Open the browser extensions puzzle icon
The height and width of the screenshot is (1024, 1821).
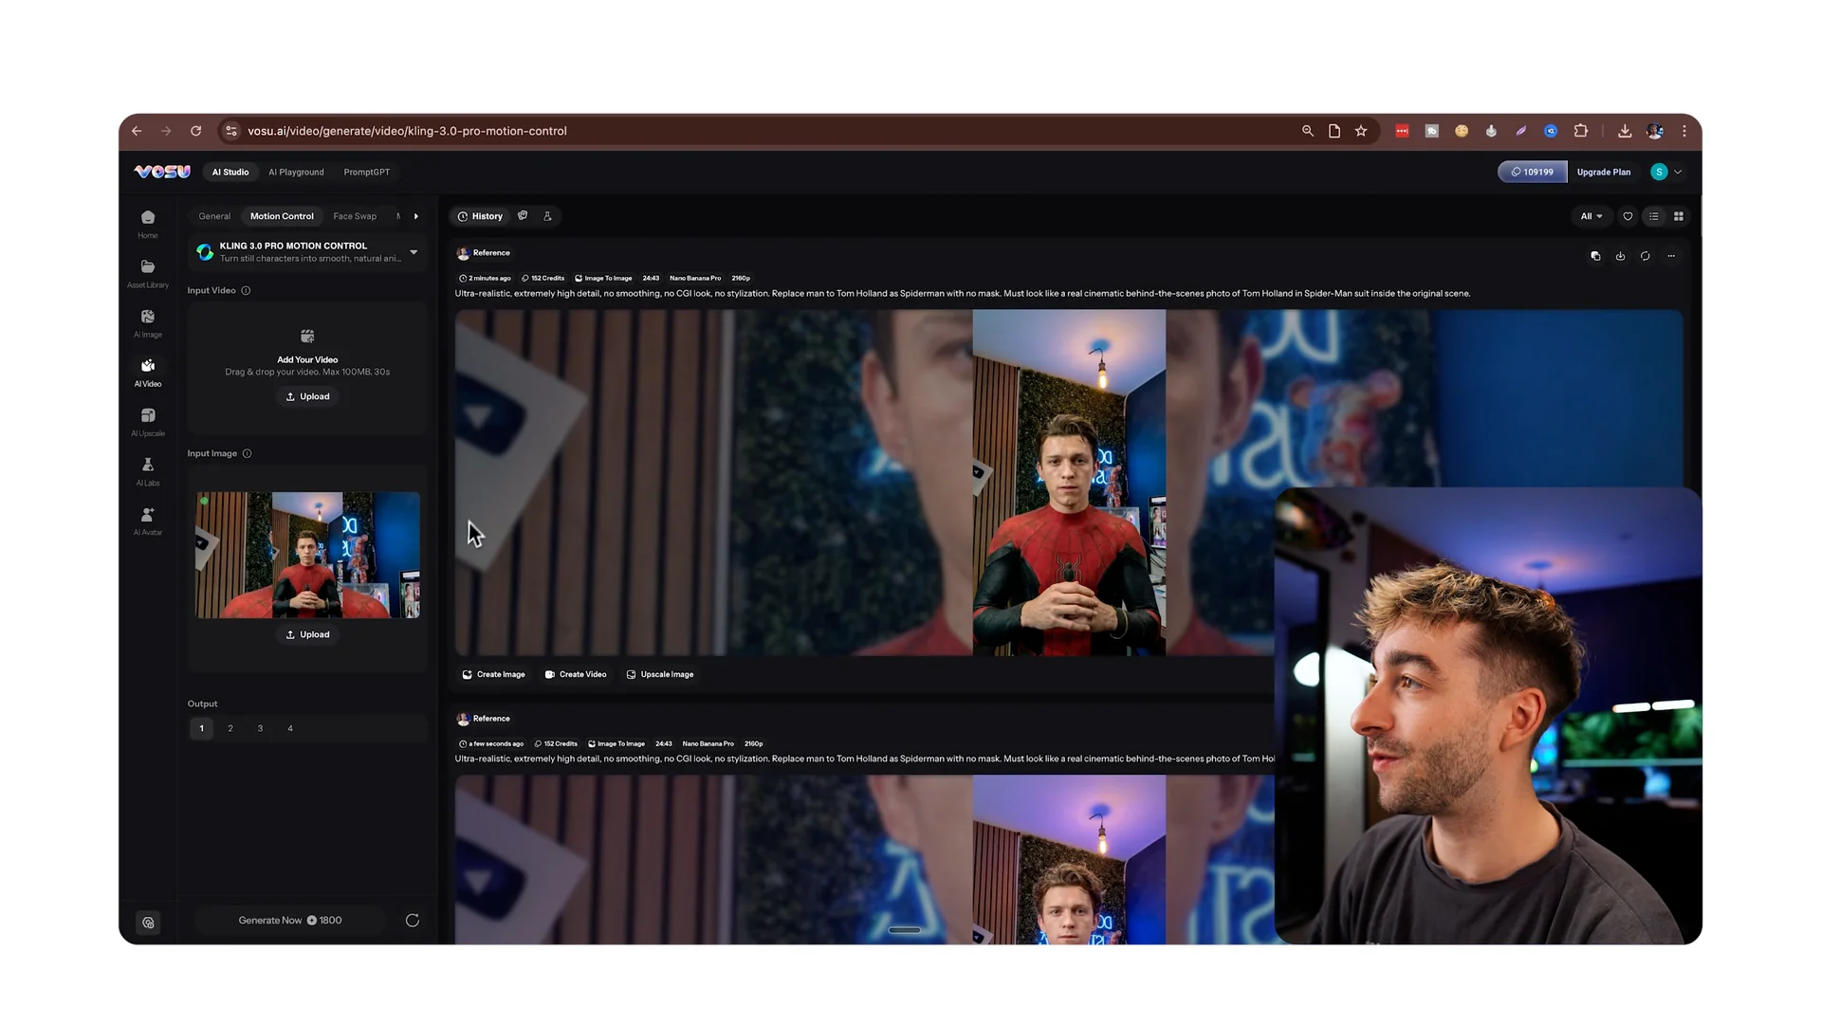pos(1581,131)
